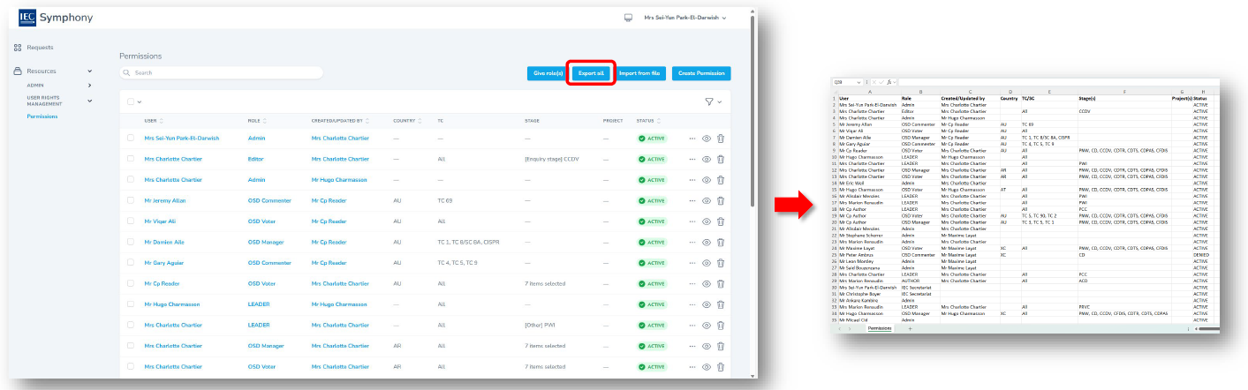Click the monitor icon in top header
Image resolution: width=1248 pixels, height=390 pixels.
click(629, 18)
